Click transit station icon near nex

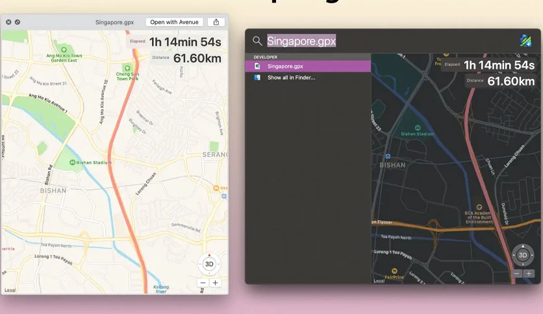224,196
